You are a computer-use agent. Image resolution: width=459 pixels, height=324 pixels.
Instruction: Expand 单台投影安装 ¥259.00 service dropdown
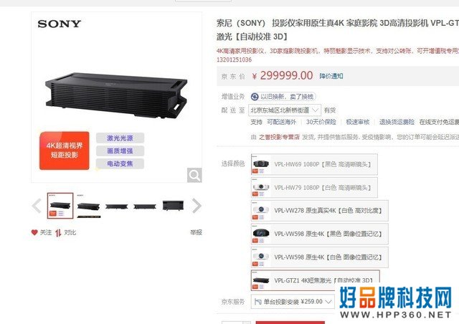(x=293, y=302)
